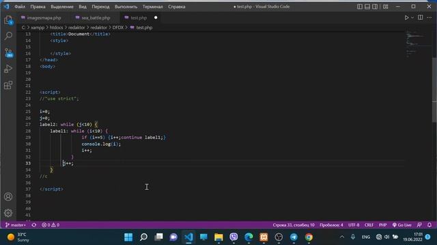Open the Справка menu
Viewport: 437px width, 245px height.
177,6
